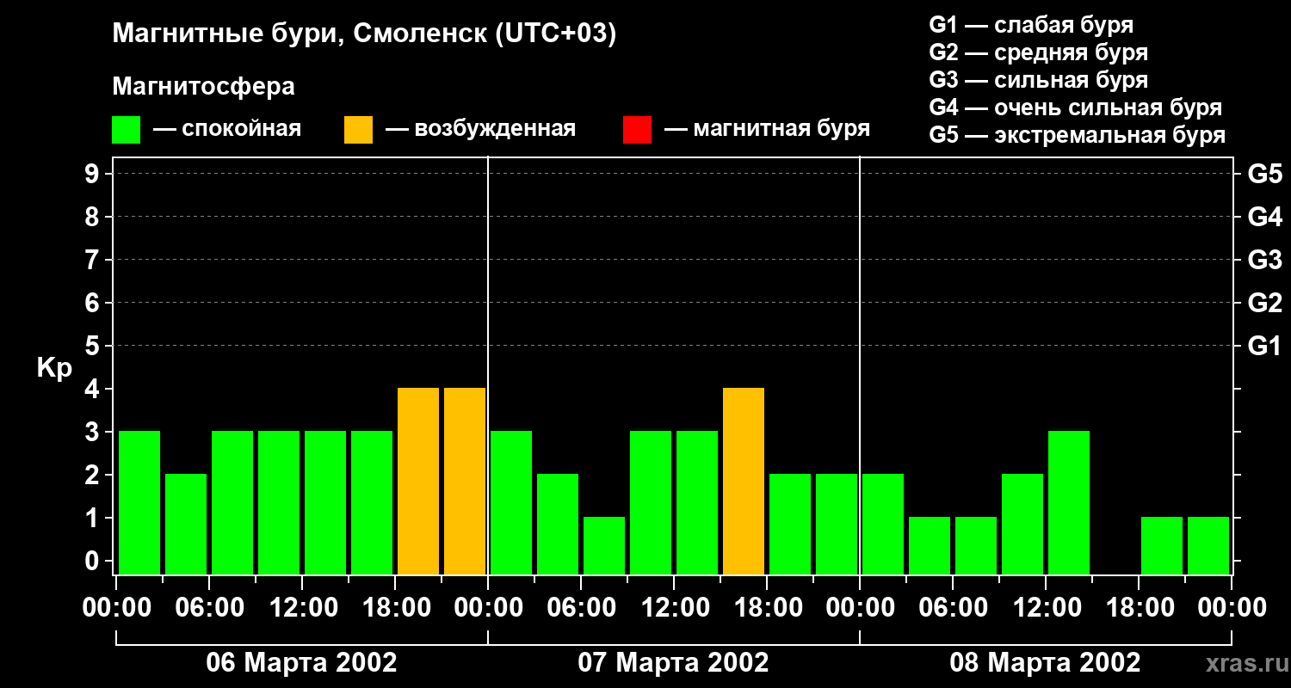Click the '— магнитная буря' legend label

(768, 130)
